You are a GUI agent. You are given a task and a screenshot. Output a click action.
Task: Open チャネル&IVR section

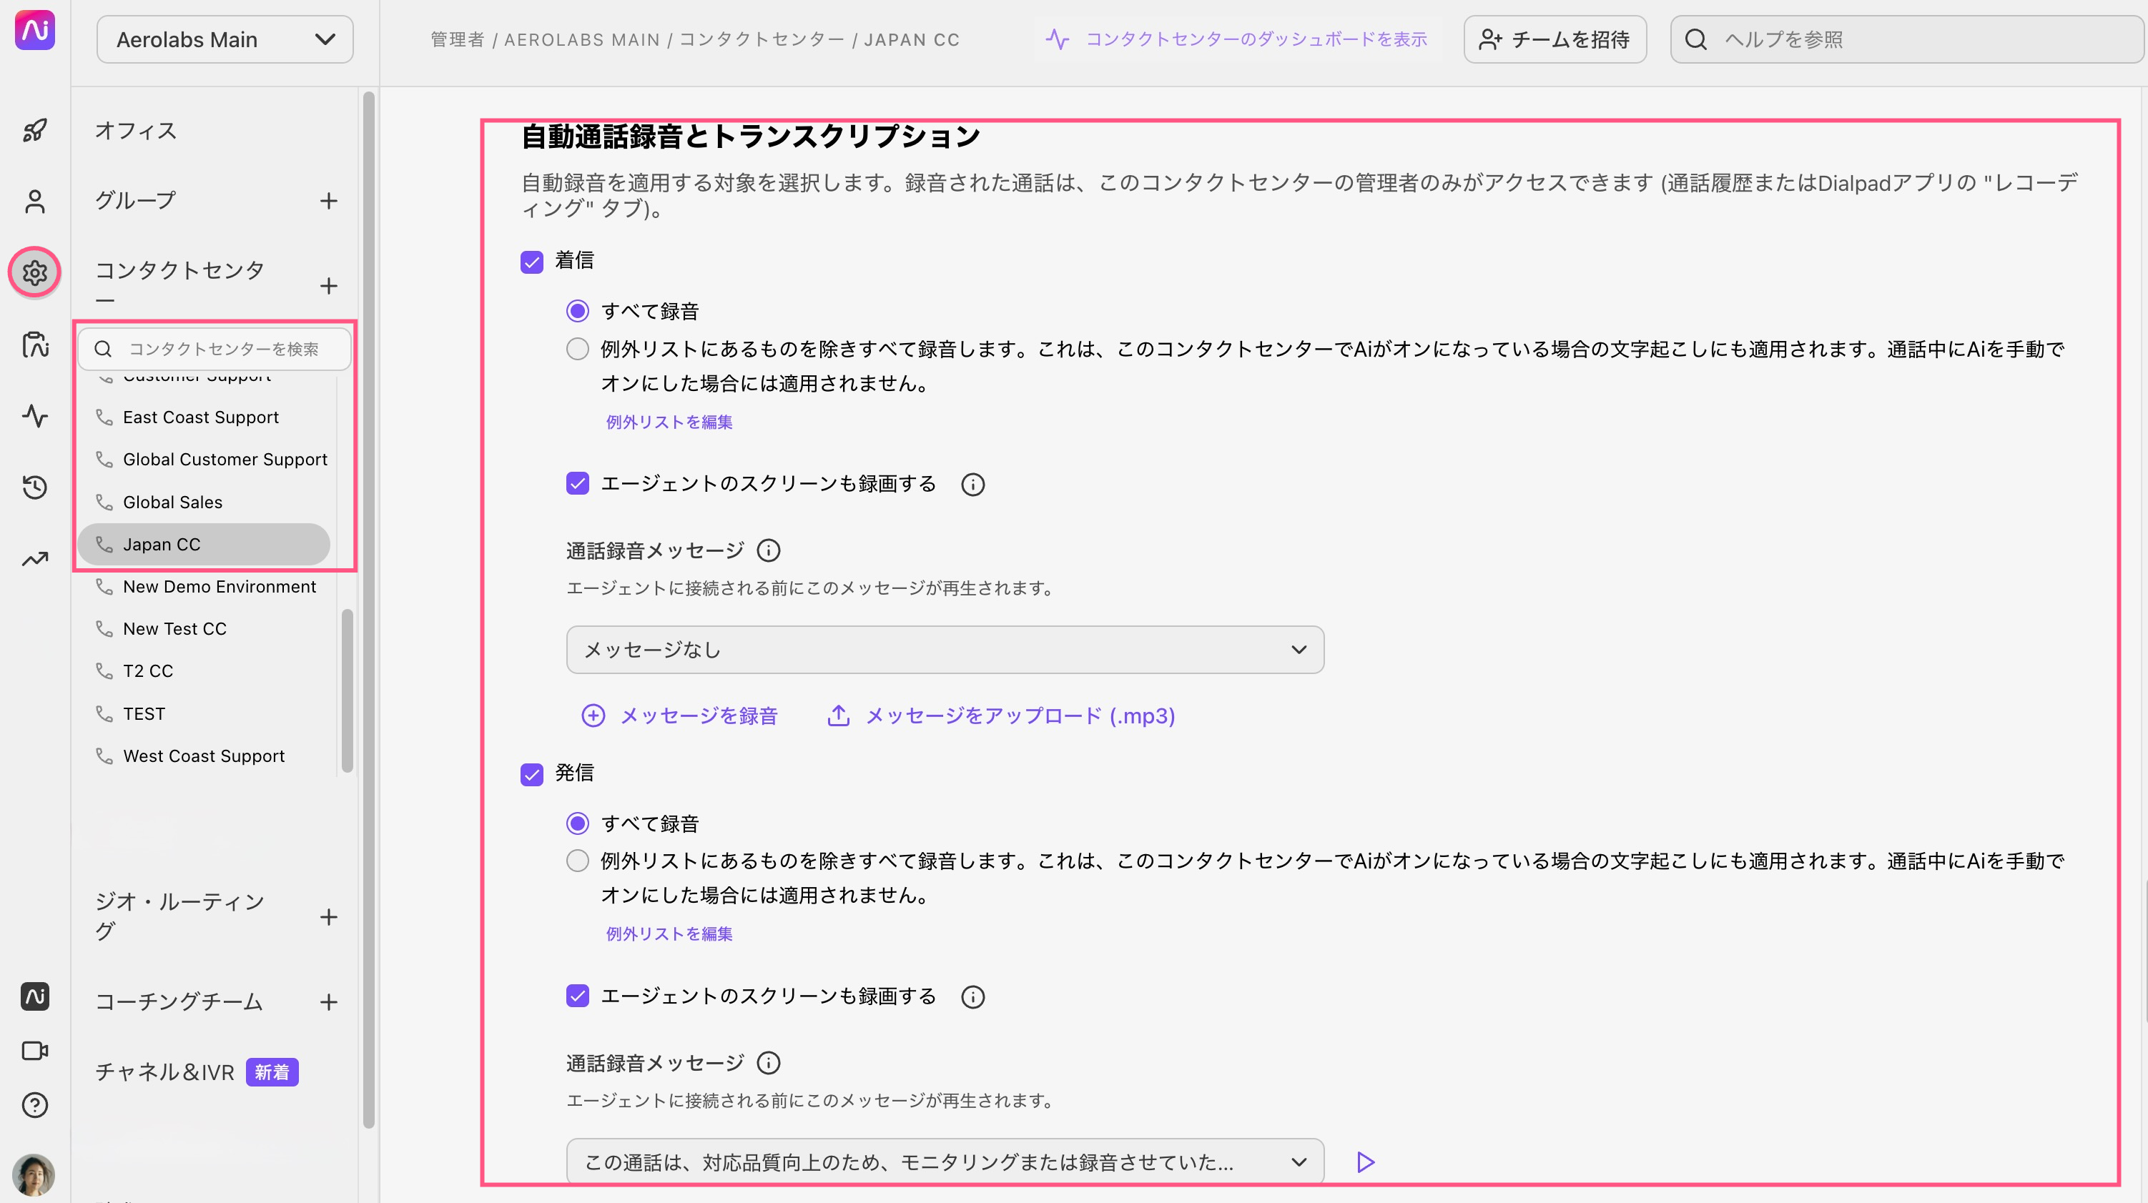click(165, 1072)
